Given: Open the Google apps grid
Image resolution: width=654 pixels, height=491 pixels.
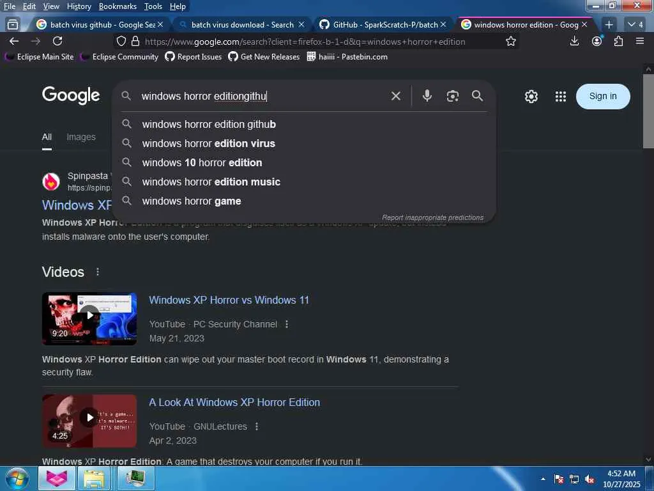Looking at the screenshot, I should point(561,97).
